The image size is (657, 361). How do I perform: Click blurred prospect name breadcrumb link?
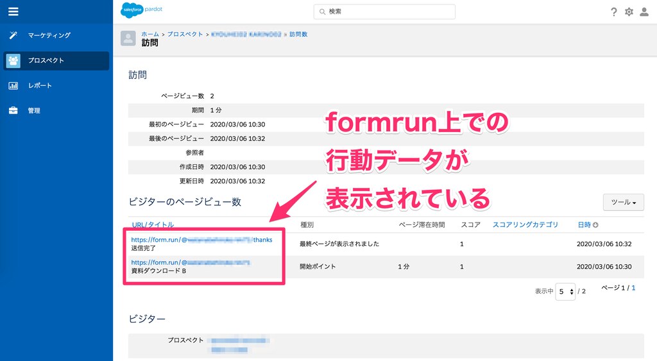click(246, 35)
